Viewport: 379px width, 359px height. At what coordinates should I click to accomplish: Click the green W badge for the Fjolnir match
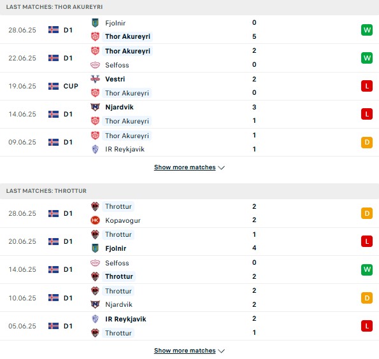click(367, 30)
